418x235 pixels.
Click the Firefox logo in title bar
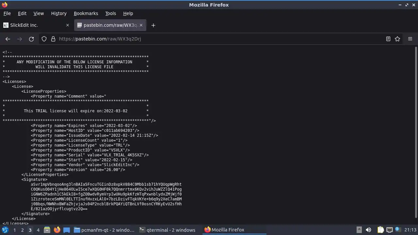[5, 5]
